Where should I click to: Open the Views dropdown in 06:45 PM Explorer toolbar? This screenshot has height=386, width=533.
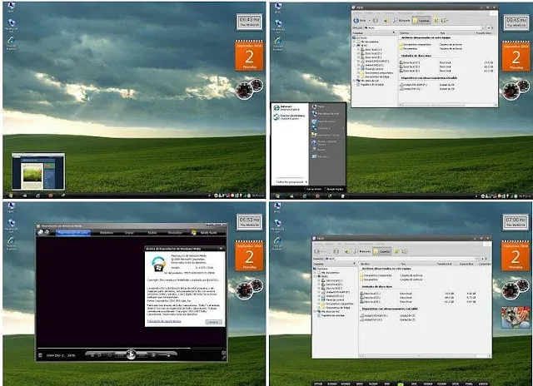[x=444, y=20]
